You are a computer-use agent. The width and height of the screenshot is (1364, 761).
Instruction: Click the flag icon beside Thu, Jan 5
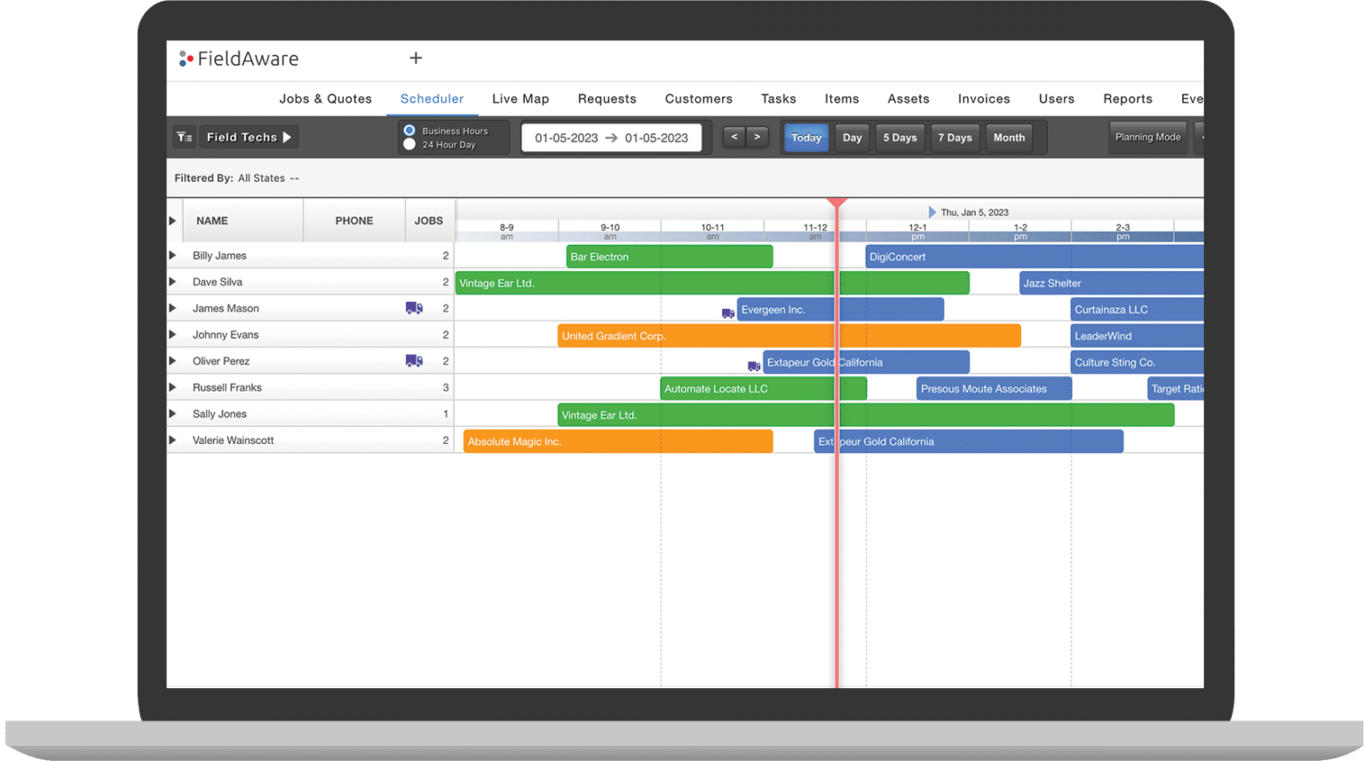coord(932,211)
